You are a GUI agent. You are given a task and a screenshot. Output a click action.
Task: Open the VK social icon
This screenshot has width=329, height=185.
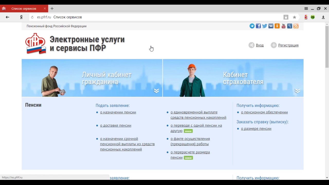click(x=271, y=26)
